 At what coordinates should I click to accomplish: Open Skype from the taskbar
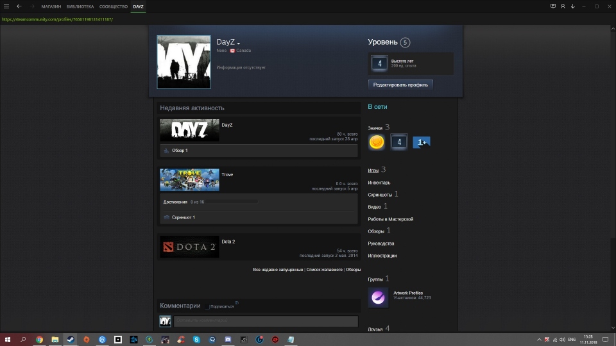pyautogui.click(x=196, y=340)
